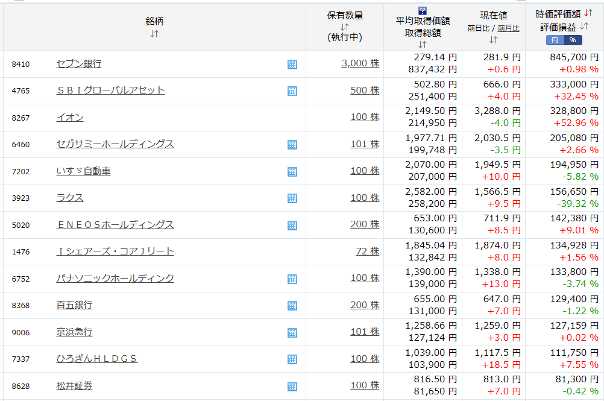
Task: Open the イオン stock link
Action: pos(70,117)
